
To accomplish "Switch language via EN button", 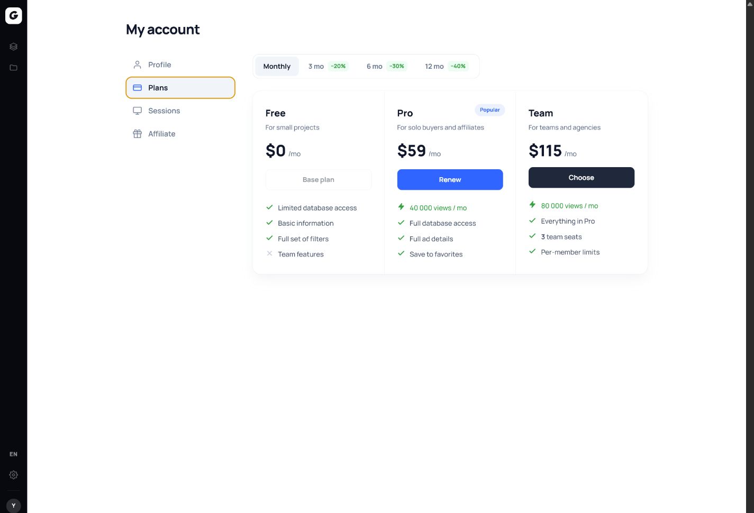I will point(14,454).
